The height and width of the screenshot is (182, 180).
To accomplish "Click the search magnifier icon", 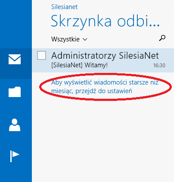I will [x=162, y=38].
